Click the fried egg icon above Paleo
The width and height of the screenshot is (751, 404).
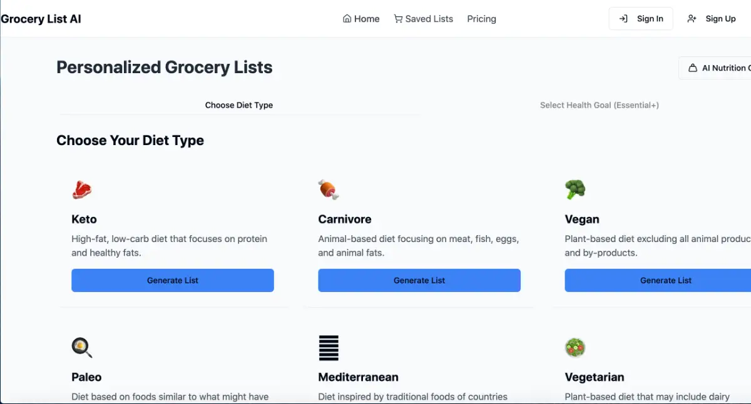82,347
